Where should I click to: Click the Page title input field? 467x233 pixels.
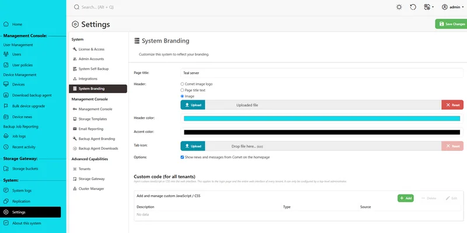[x=322, y=73]
